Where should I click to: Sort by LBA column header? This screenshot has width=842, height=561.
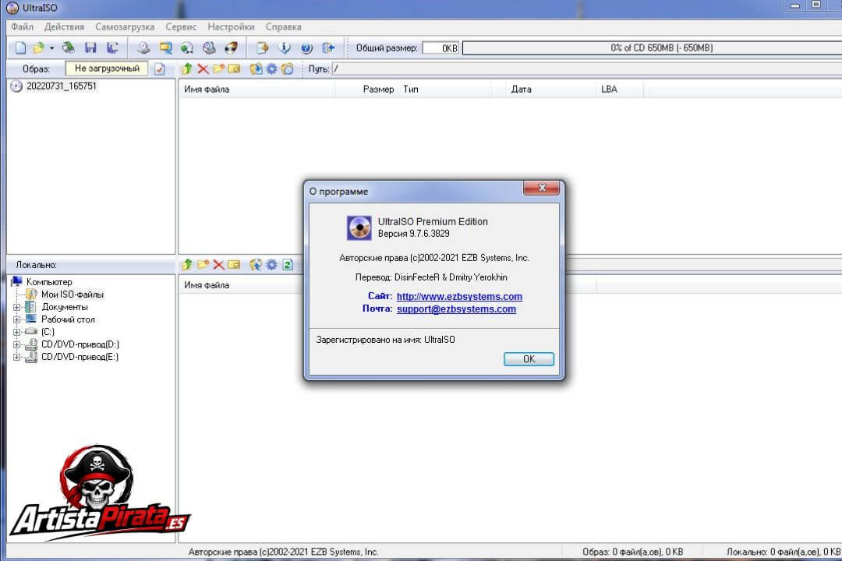point(619,89)
